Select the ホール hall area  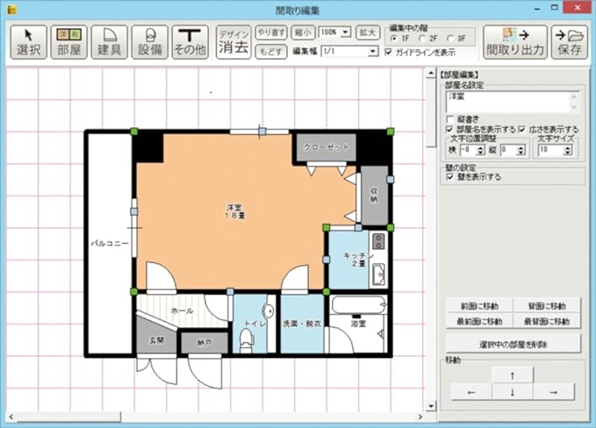[183, 310]
